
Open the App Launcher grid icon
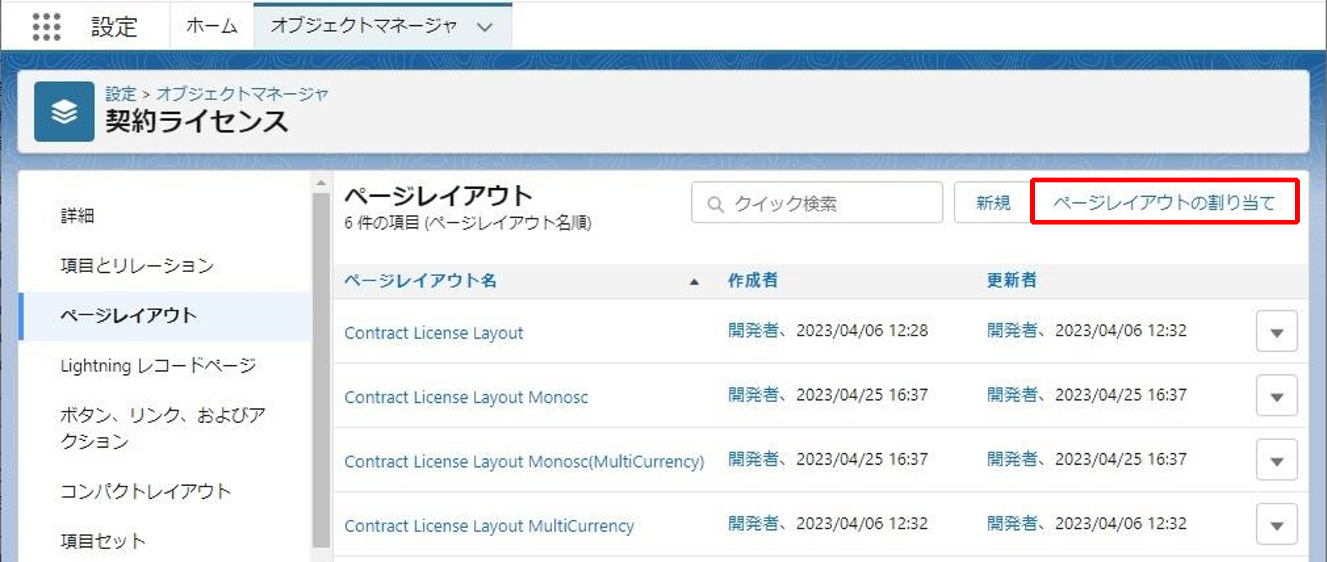pos(46,27)
